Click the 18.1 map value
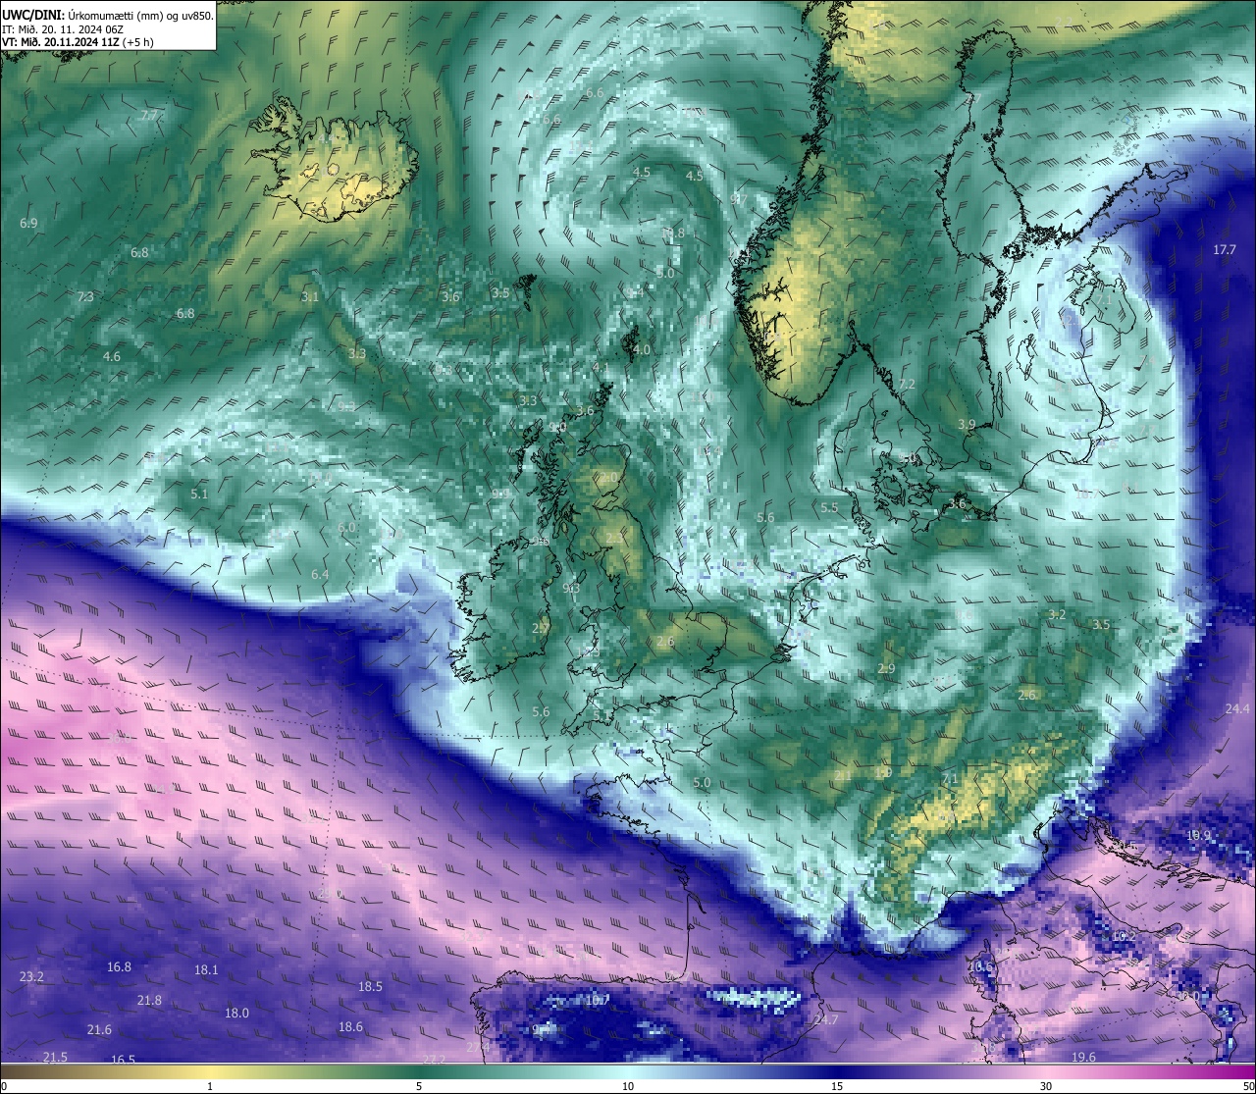 tap(206, 969)
